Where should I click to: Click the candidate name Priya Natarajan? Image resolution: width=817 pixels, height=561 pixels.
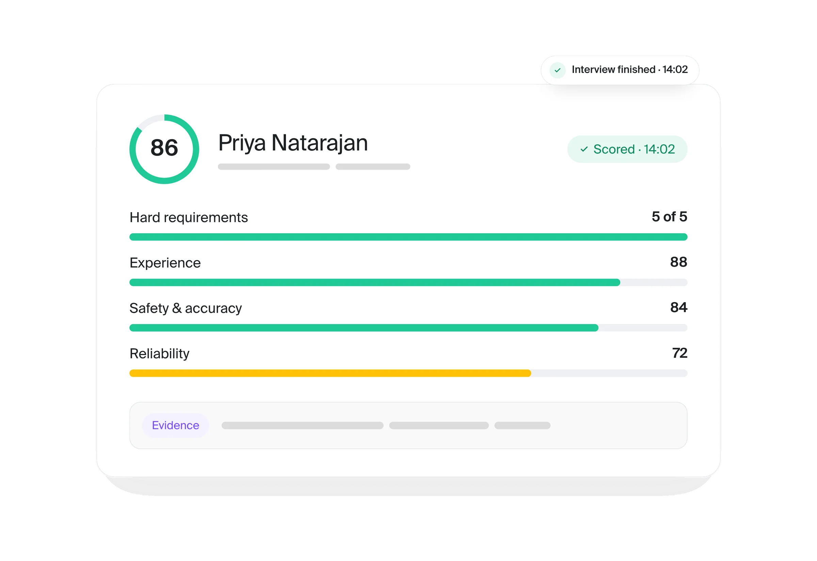click(x=293, y=143)
